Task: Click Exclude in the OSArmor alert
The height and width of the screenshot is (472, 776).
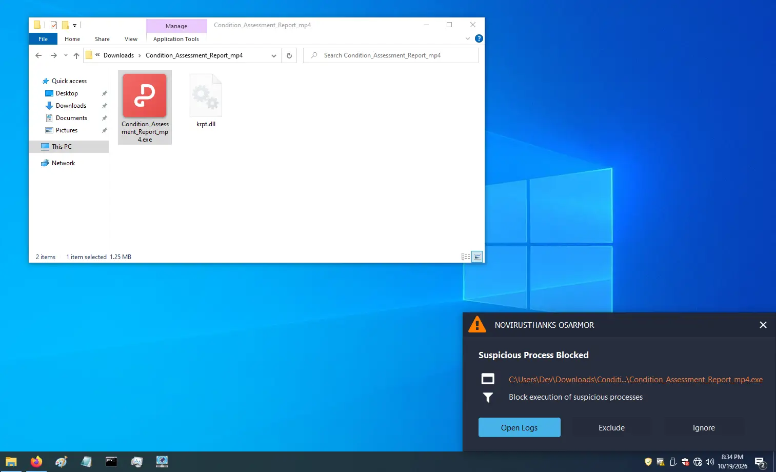Action: point(611,427)
